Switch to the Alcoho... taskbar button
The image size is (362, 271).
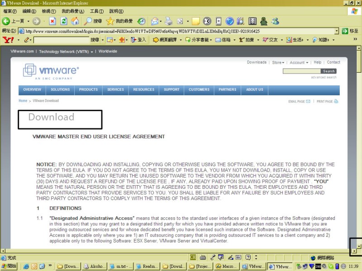click(95, 266)
